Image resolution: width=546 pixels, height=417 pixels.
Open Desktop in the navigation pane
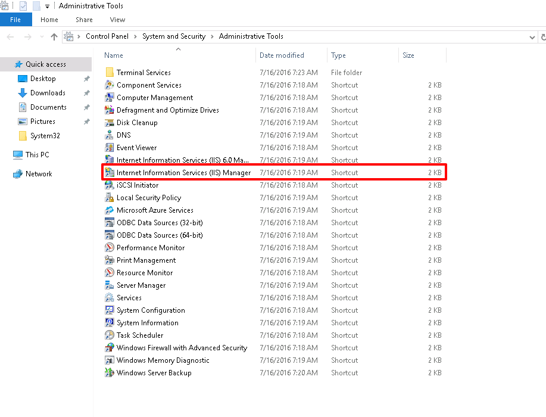pos(43,79)
